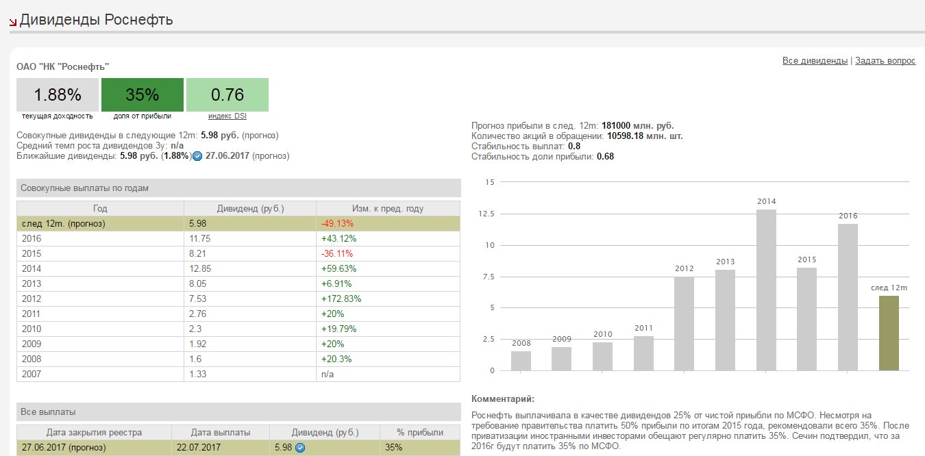The image size is (925, 456).
Task: Click the 2015 bar in the chart
Action: pyautogui.click(x=807, y=319)
